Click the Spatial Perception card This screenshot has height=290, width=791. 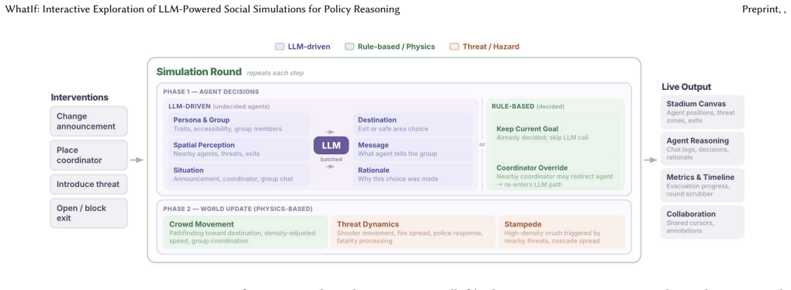click(x=238, y=150)
